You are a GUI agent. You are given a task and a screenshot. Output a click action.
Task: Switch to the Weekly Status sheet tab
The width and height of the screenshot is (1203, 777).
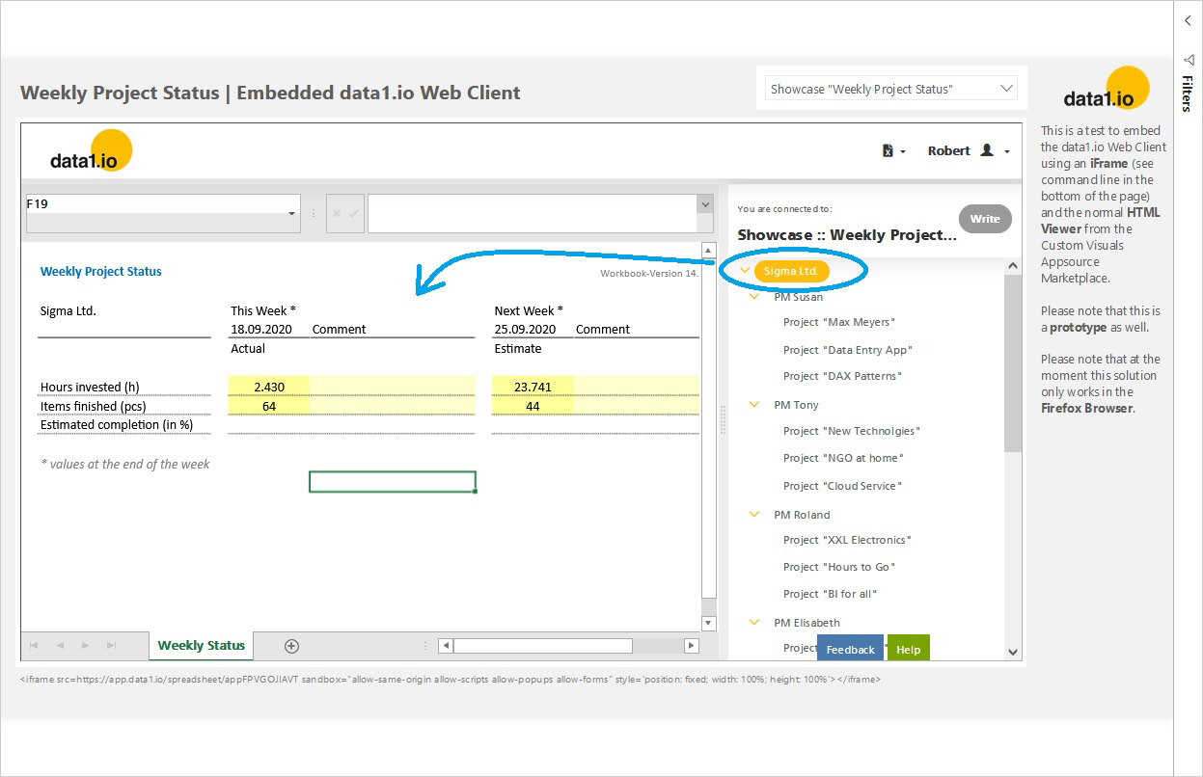200,646
